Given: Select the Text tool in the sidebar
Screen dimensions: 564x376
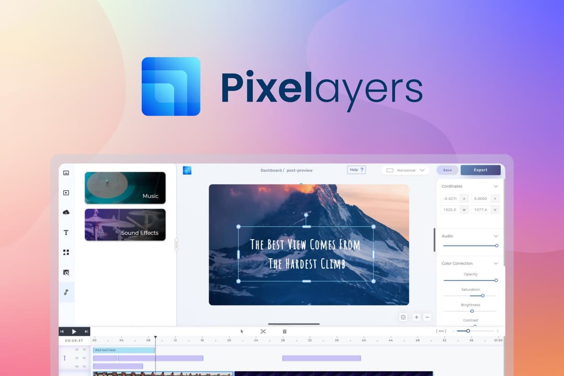Looking at the screenshot, I should 66,232.
